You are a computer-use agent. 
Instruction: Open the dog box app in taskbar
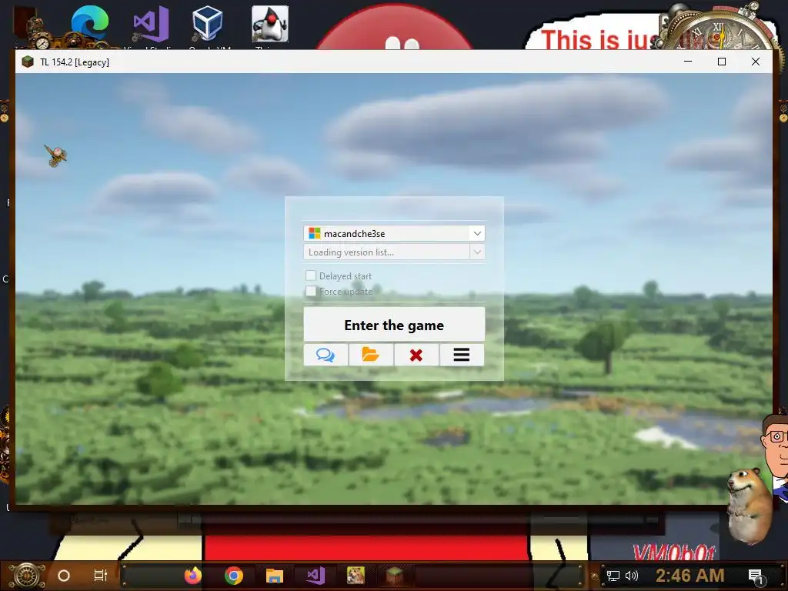[356, 576]
